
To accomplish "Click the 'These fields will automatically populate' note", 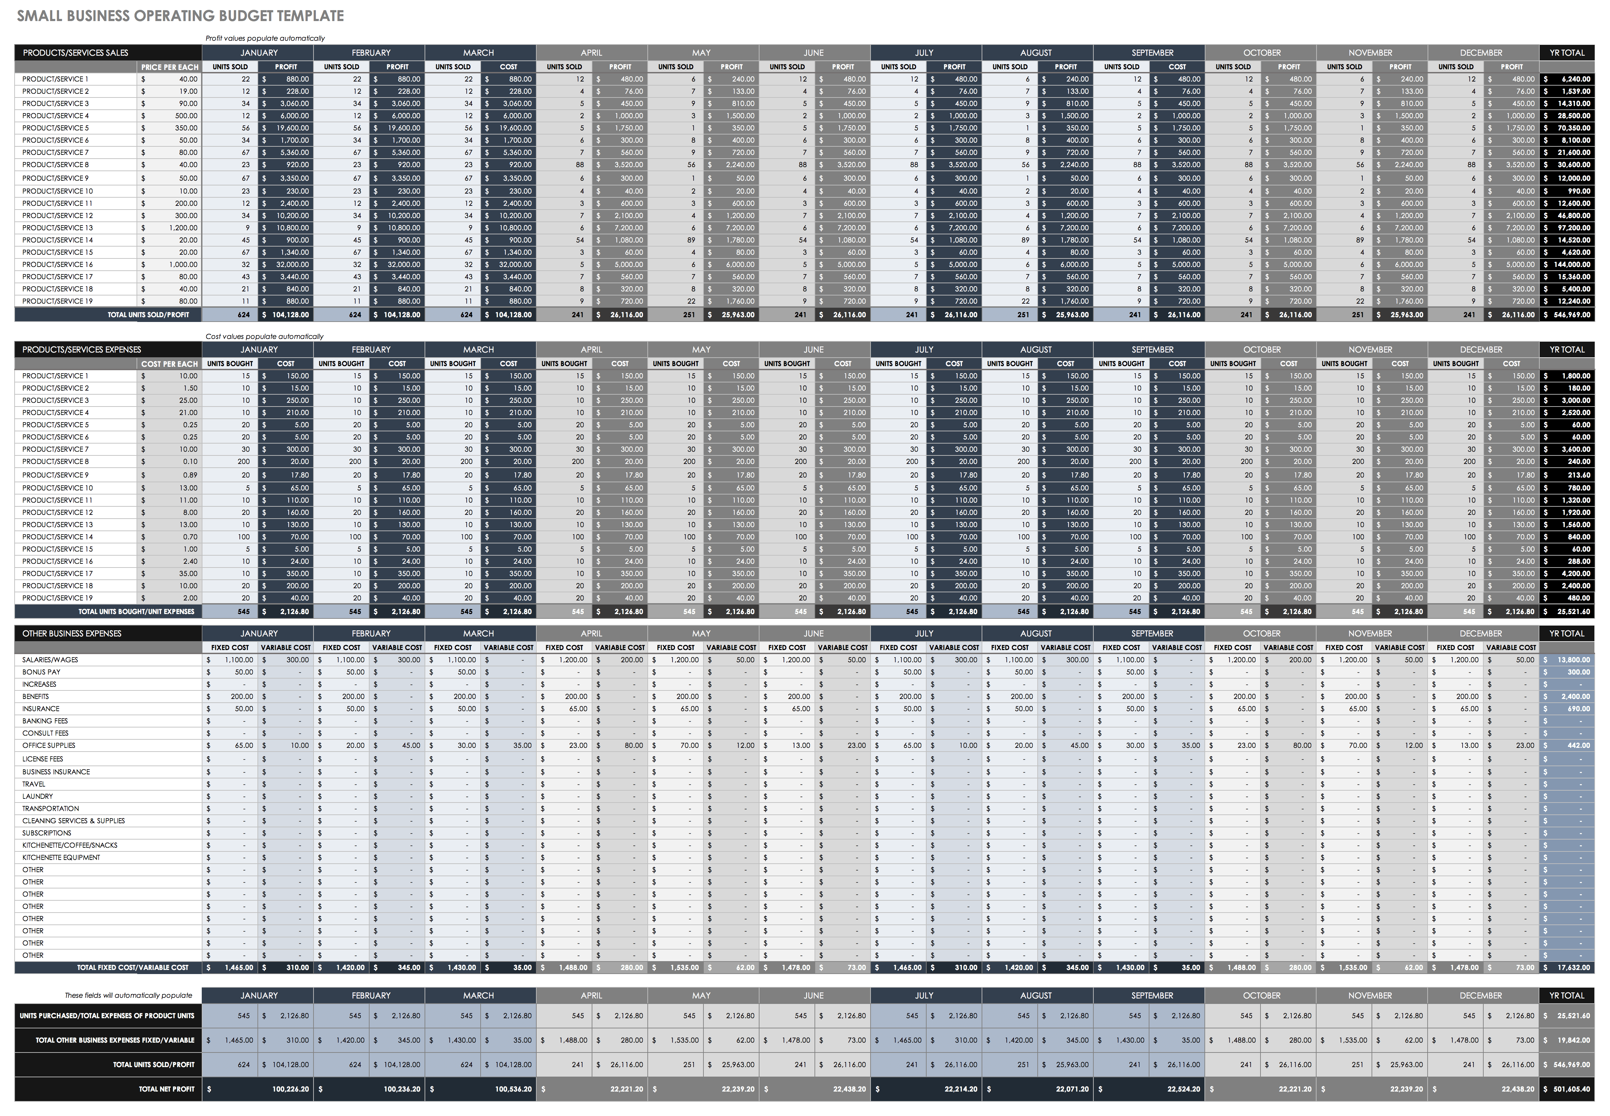I will tap(128, 995).
